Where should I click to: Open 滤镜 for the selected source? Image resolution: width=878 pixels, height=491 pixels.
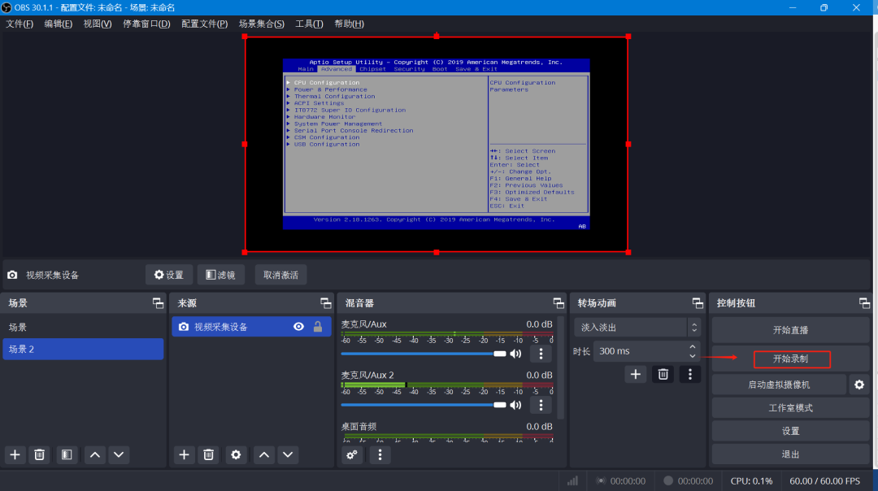(x=220, y=275)
